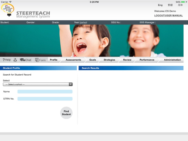The image size is (188, 141).
Task: Click the SSS Manager label
Action: (x=148, y=22)
